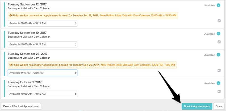Screen dimensions: 226x111
Task: Click the Available checkmark icon for October 3
Action: [x=218, y=83]
